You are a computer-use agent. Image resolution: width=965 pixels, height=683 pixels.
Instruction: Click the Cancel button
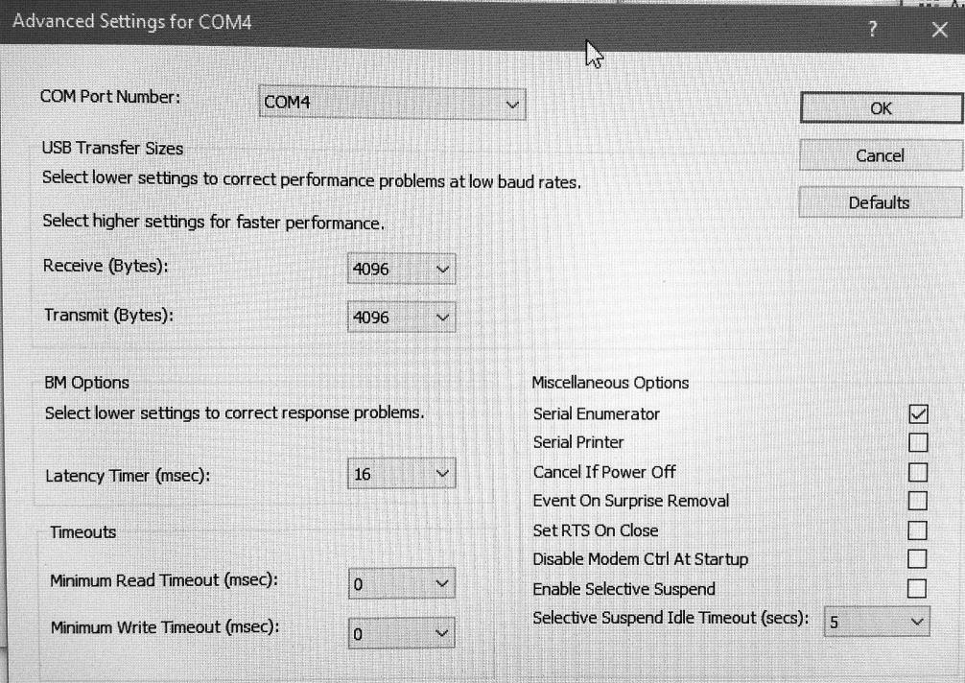click(880, 155)
